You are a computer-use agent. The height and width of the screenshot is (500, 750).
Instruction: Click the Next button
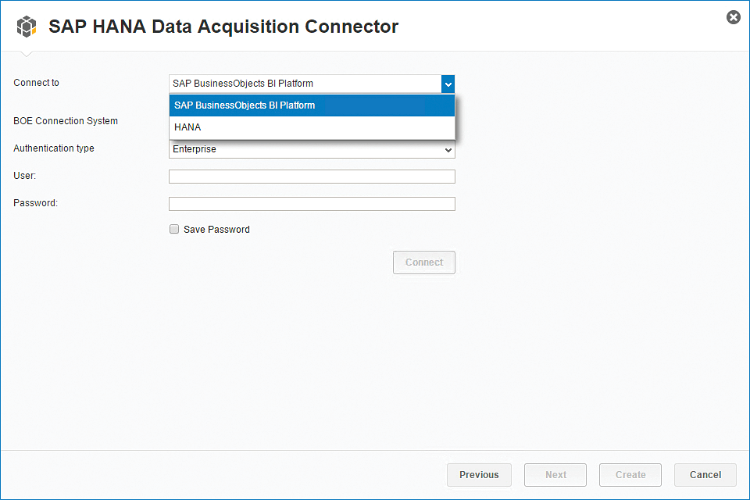(555, 475)
